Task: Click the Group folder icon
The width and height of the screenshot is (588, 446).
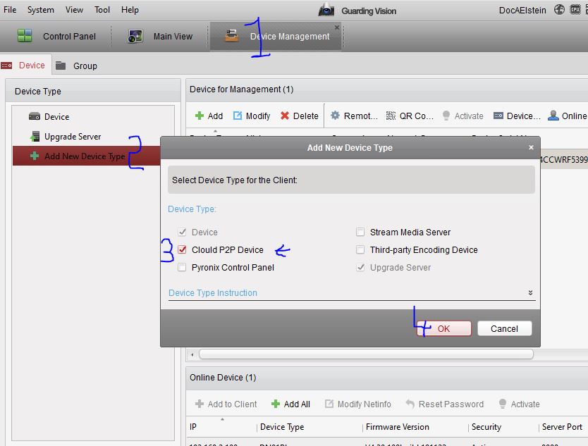Action: tap(61, 66)
